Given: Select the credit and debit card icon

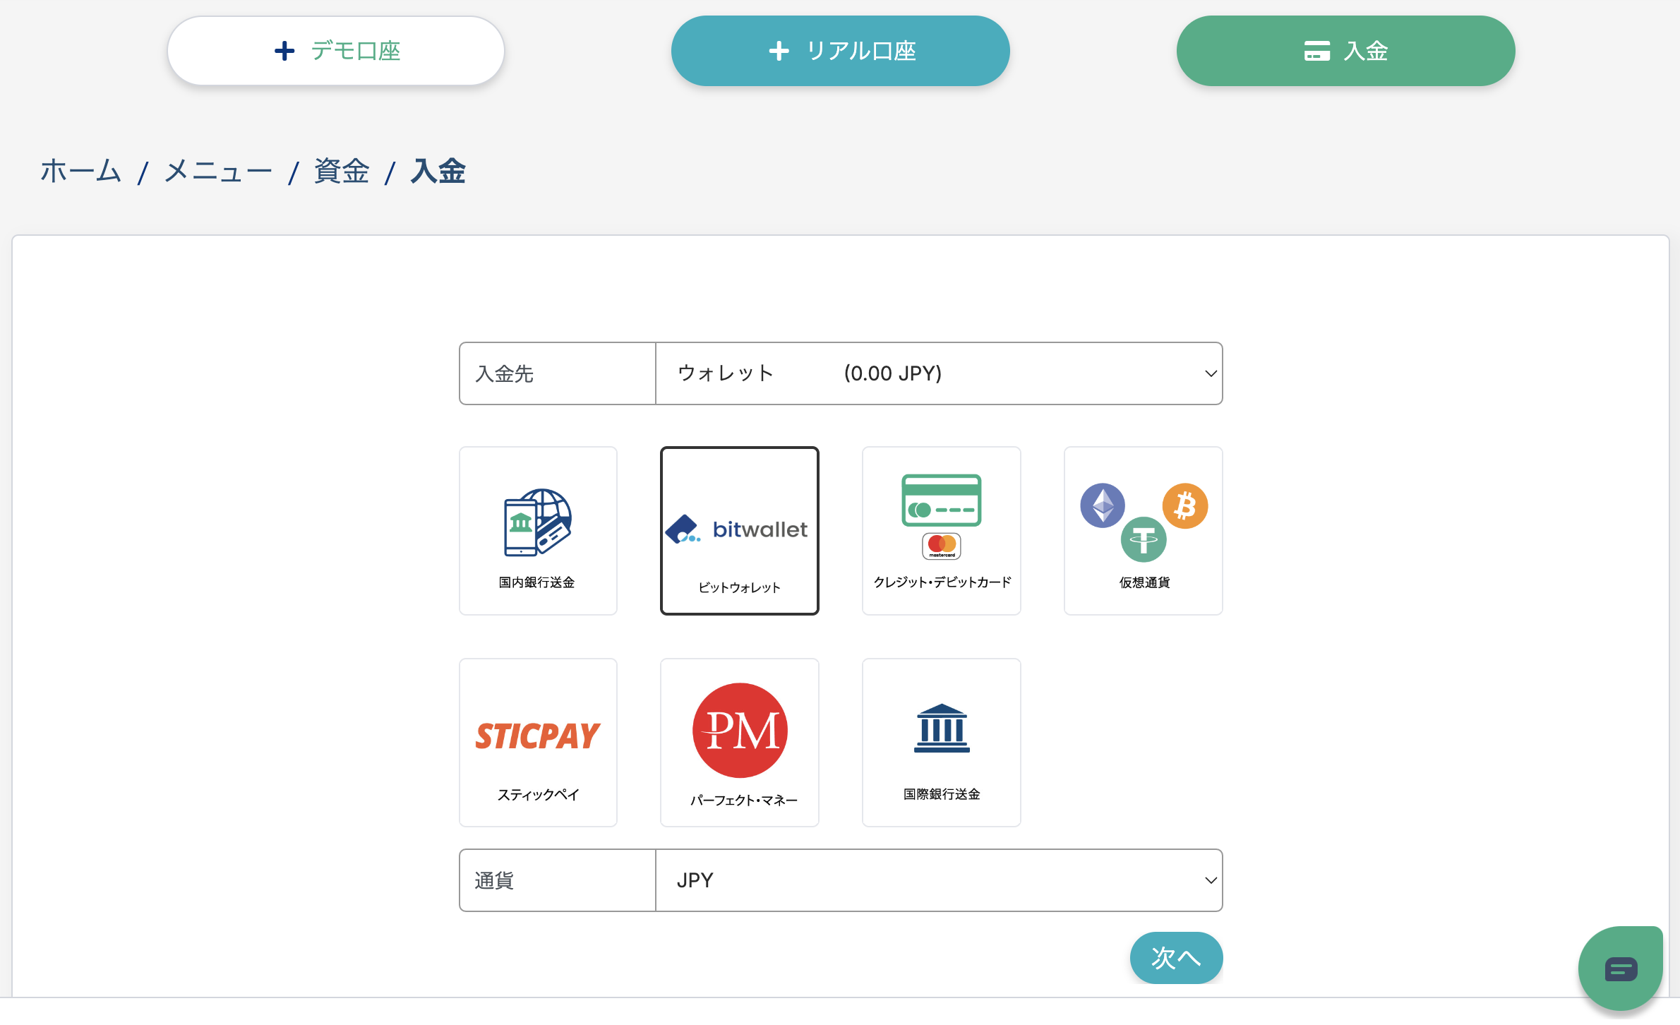Looking at the screenshot, I should 941,530.
